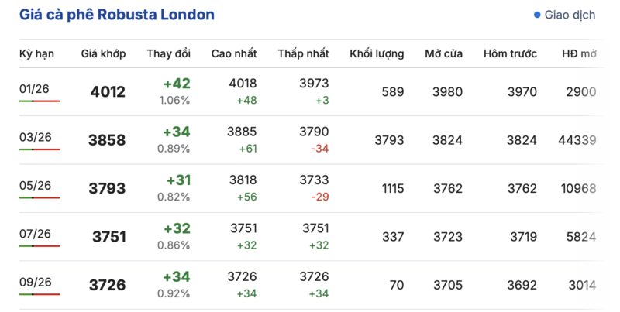Click the 05/26 contract term
620x312 pixels.
35,185
